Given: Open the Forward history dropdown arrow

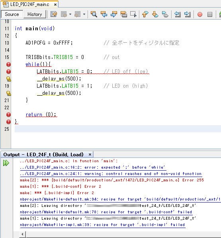Looking at the screenshot, I should 84,14.
